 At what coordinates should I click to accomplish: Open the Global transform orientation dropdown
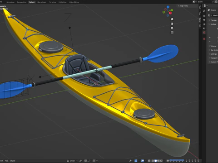pyautogui.click(x=72, y=161)
